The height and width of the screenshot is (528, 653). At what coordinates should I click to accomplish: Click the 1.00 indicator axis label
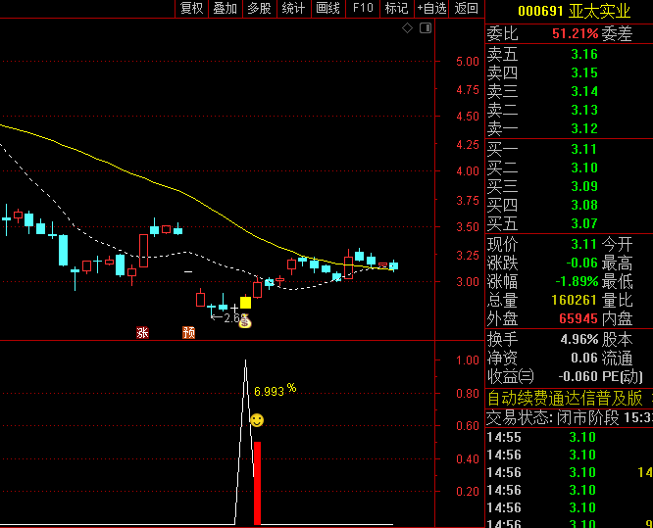click(x=468, y=360)
